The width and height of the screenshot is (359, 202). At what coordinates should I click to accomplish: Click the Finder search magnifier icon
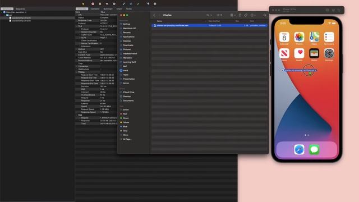click(265, 15)
